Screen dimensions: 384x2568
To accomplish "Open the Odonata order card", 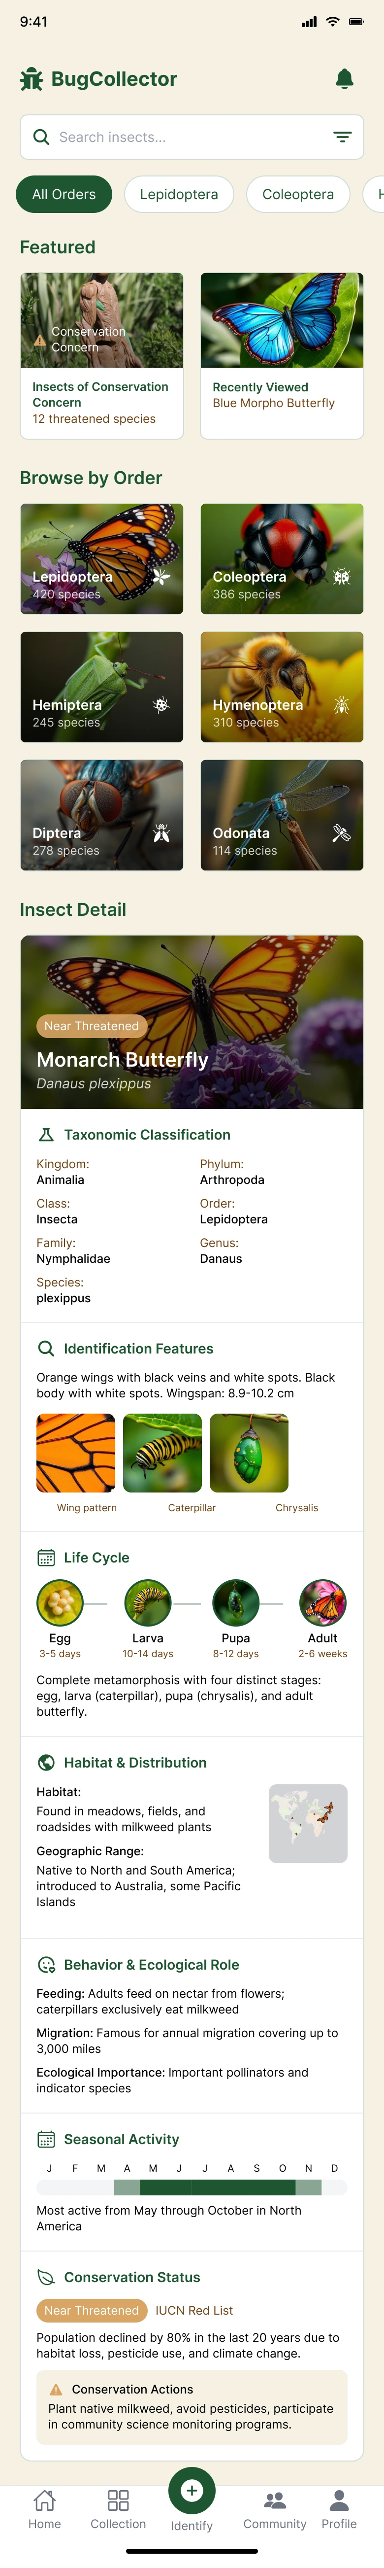I will click(282, 815).
